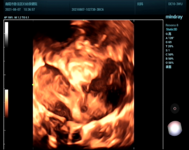
Task: Select the orange tint color bar
Action: pyautogui.click(x=6, y=103)
